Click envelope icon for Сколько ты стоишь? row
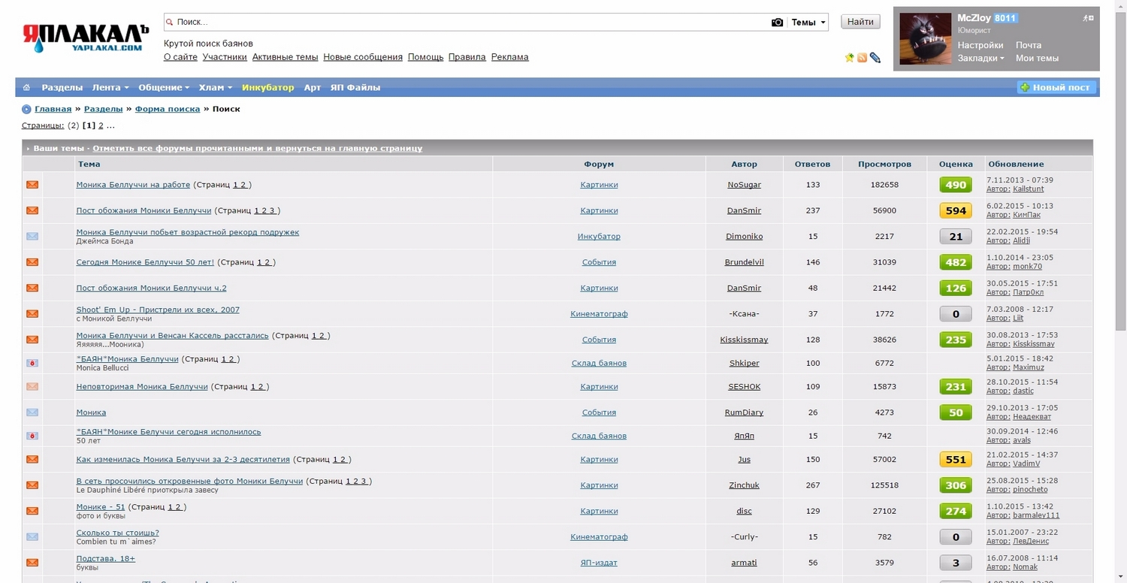 [32, 537]
